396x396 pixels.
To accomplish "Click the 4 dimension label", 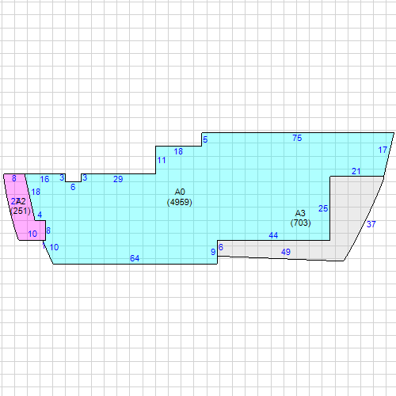I will point(40,215).
